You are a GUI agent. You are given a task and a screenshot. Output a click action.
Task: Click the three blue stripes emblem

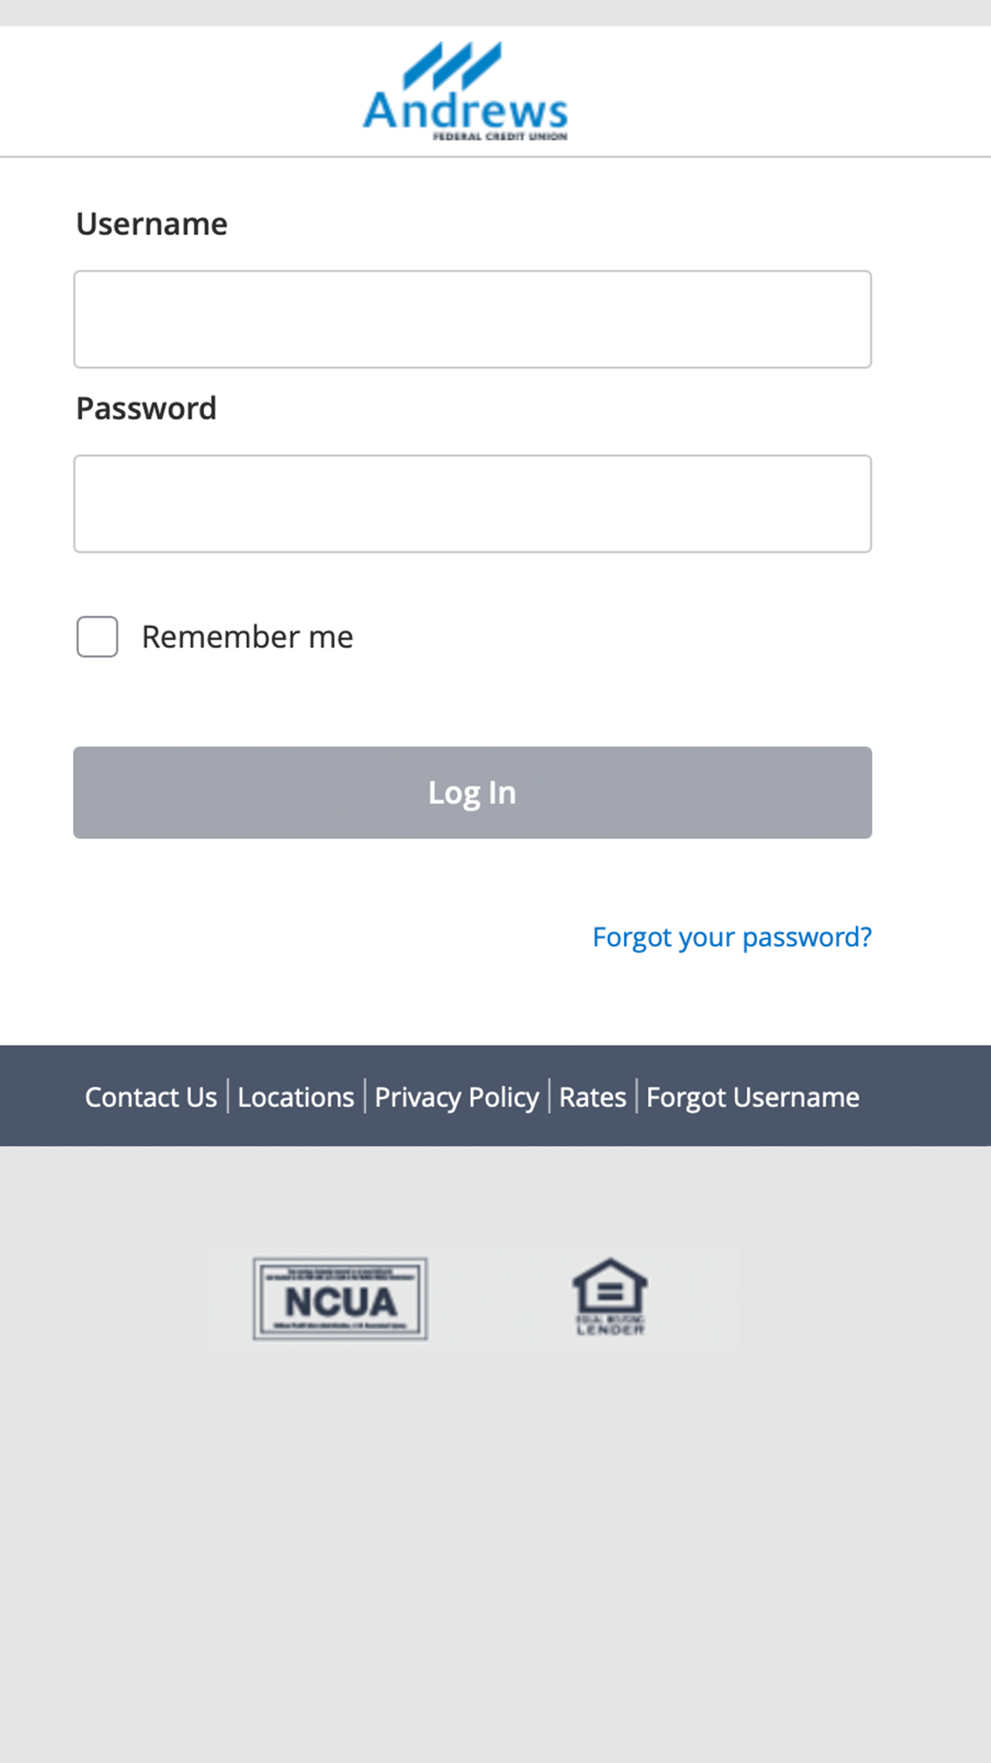tap(452, 65)
